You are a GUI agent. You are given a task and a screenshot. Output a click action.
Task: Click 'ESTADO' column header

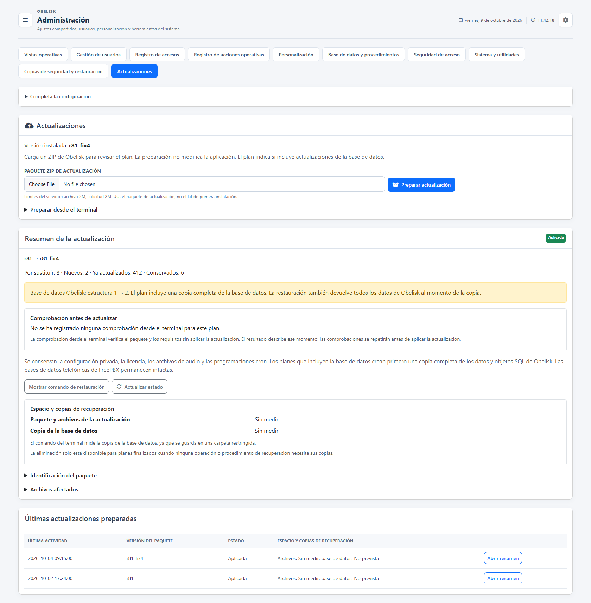coord(236,541)
